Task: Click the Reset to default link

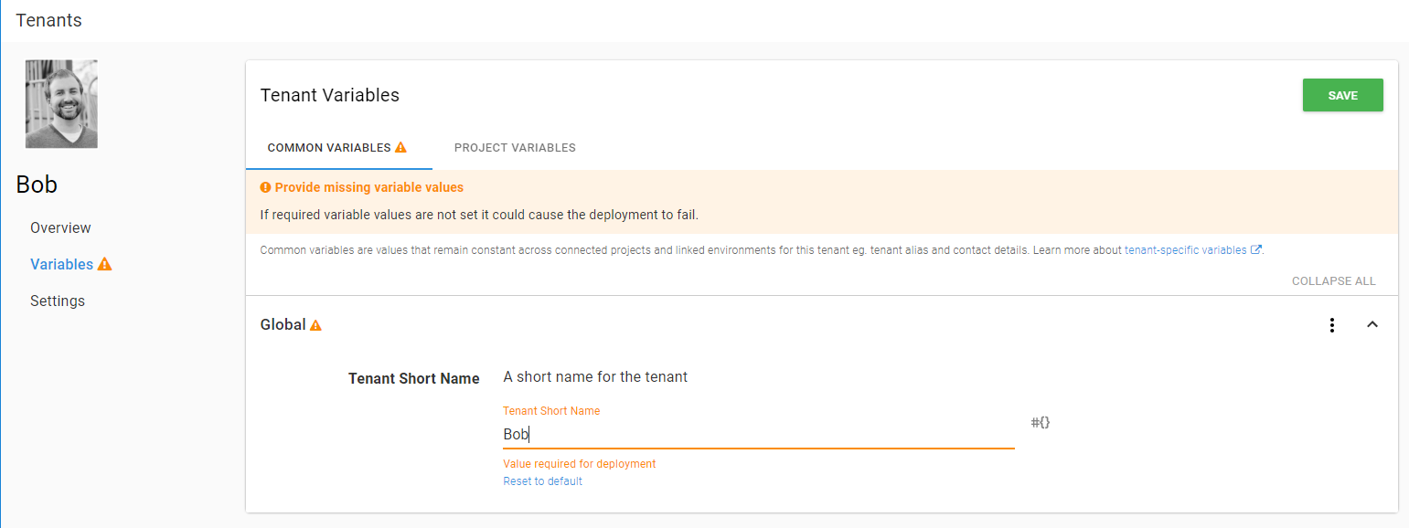Action: [542, 481]
